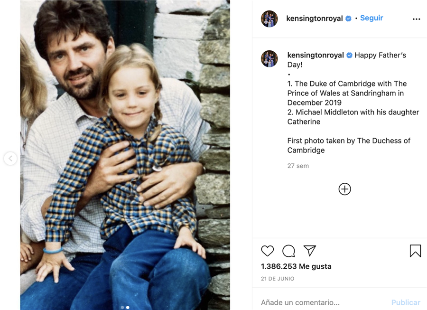This screenshot has width=427, height=310.
Task: Save the post with the bookmark icon
Action: click(x=415, y=251)
